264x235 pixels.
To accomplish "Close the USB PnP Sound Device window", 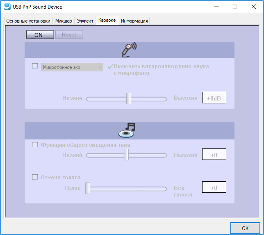I will [x=254, y=7].
